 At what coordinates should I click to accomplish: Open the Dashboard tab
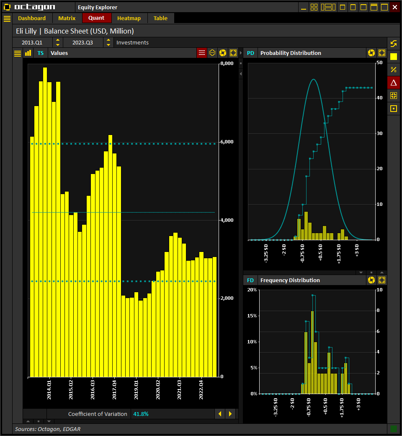[x=32, y=18]
